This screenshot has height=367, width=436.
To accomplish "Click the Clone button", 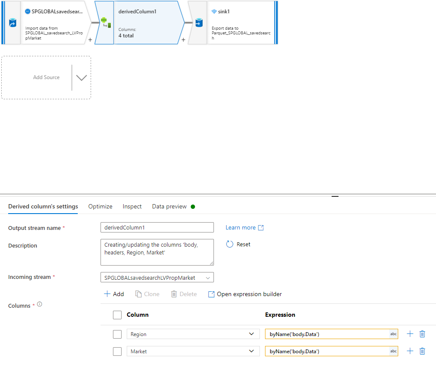I will click(x=147, y=294).
